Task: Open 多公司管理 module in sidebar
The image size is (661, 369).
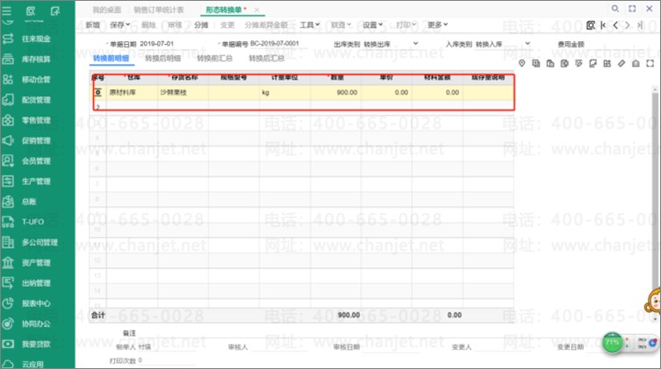Action: tap(40, 243)
